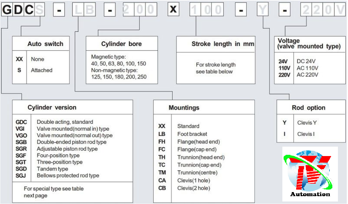Click the "For special type see table" note
Viewport: 348px width, 204px height.
tap(54, 189)
